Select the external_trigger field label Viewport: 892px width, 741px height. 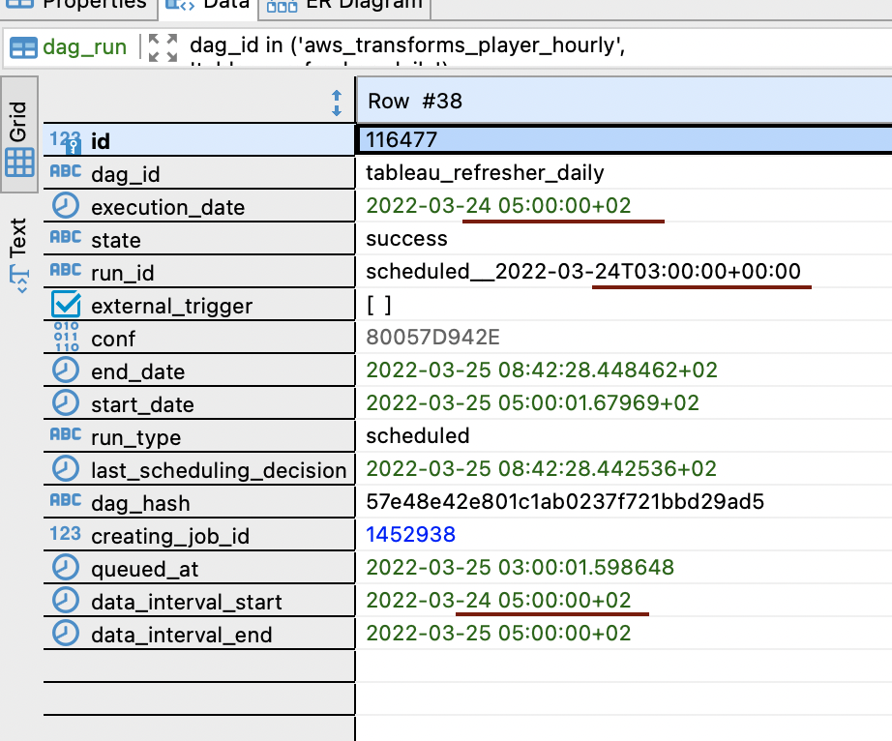point(172,306)
